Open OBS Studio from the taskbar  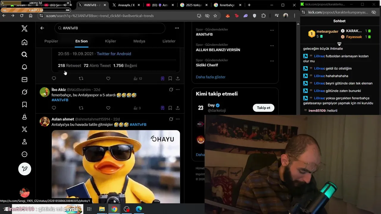coord(127,209)
